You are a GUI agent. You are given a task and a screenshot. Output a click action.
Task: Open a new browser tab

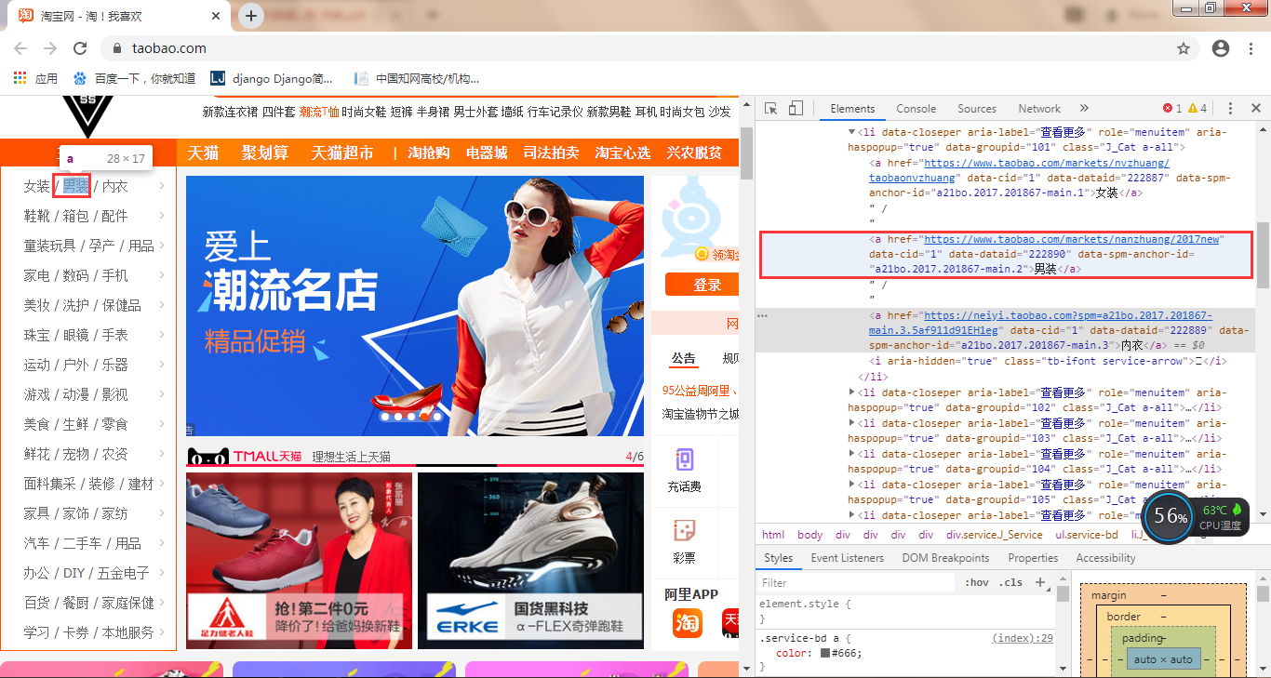(251, 16)
